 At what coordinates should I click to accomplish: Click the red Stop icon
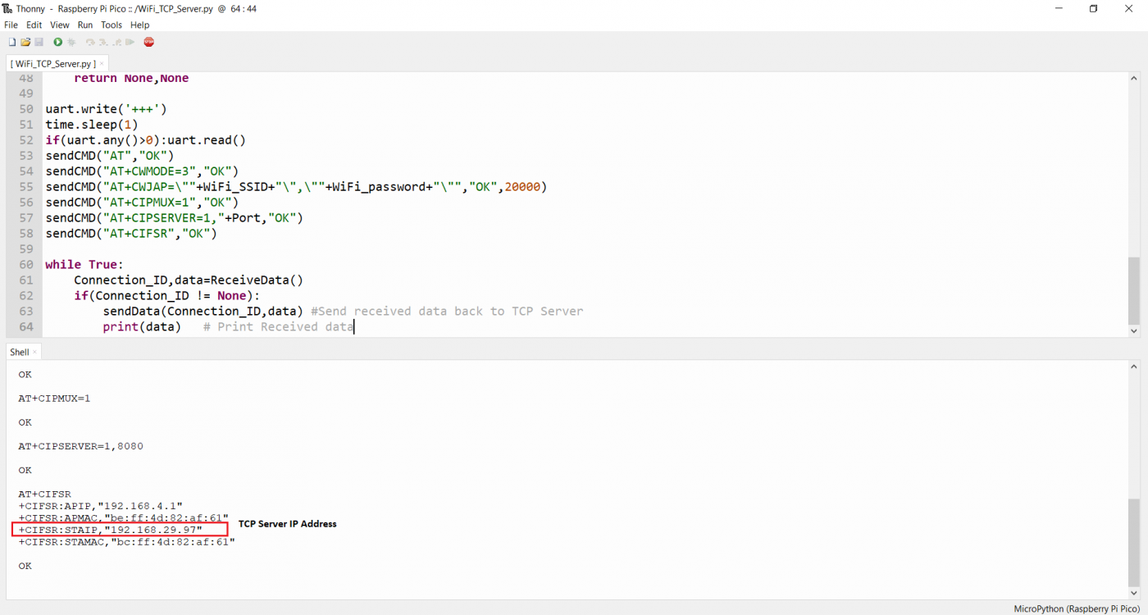[x=148, y=42]
